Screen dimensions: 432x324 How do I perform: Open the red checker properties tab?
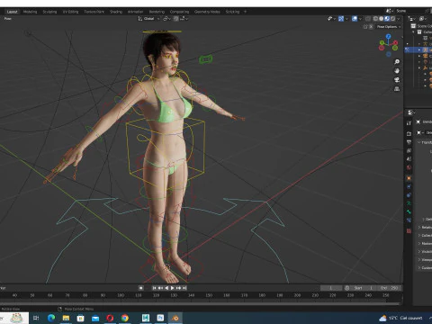point(409,231)
